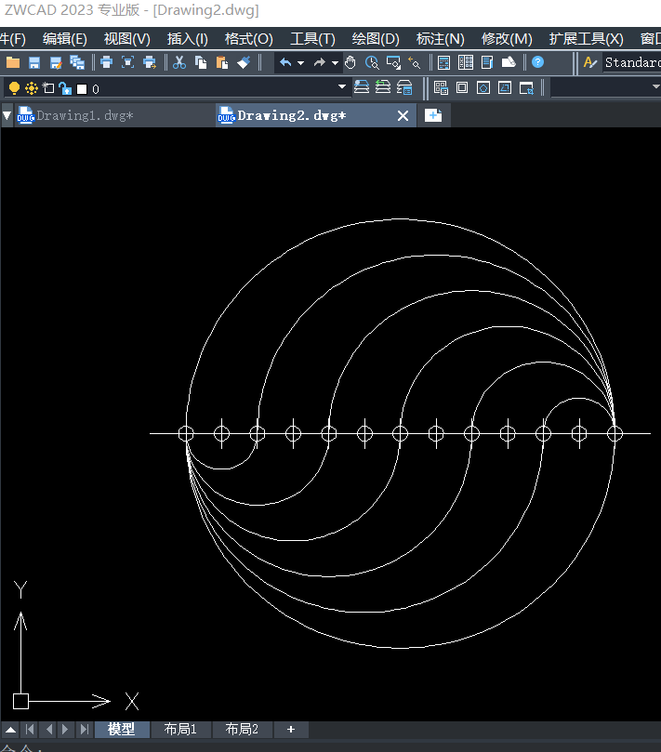Image resolution: width=661 pixels, height=752 pixels.
Task: Open the undo history dropdown arrow
Action: pyautogui.click(x=301, y=63)
